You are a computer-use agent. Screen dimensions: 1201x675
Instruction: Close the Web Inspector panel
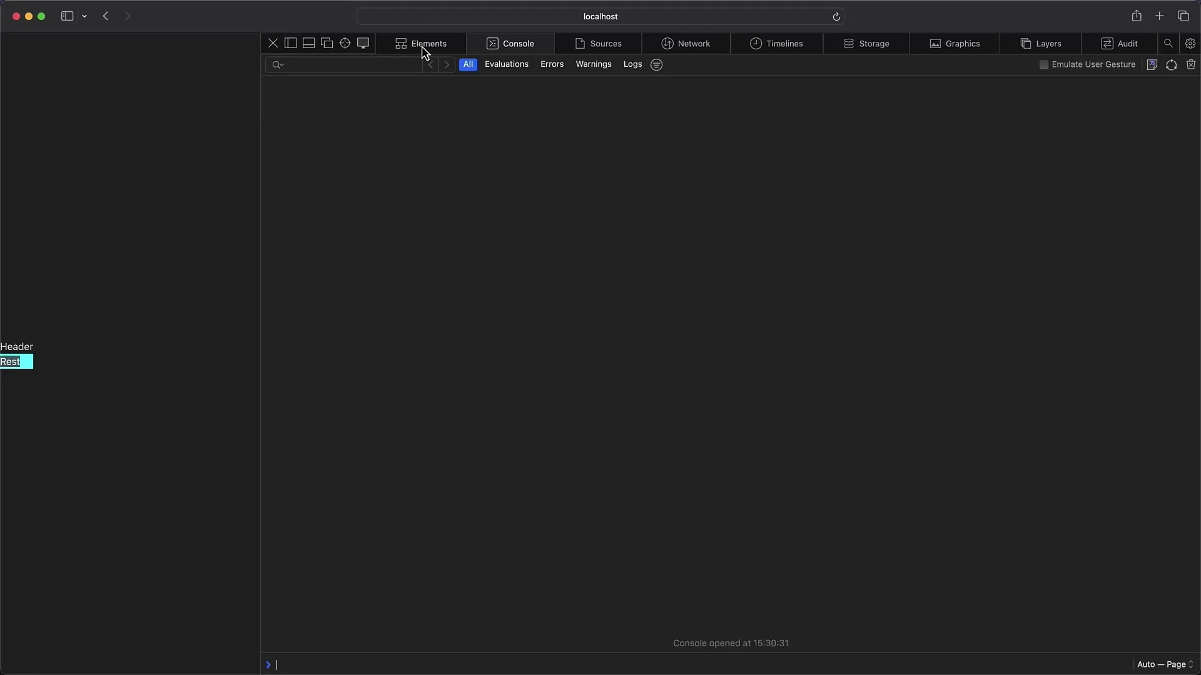point(273,43)
